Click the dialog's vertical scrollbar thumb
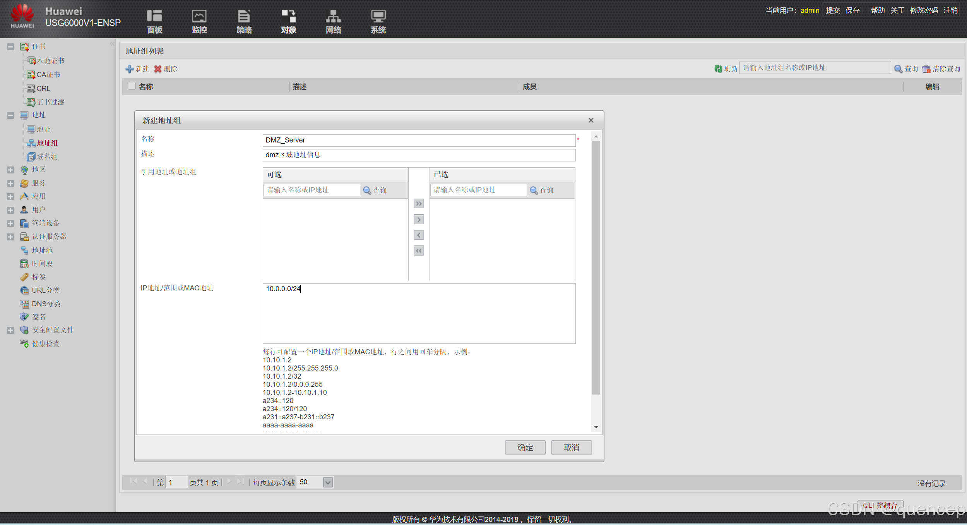967x525 pixels. pos(596,267)
